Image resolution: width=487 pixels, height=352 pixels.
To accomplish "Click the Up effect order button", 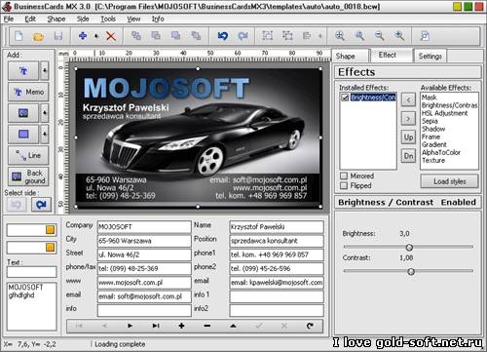I will point(408,137).
